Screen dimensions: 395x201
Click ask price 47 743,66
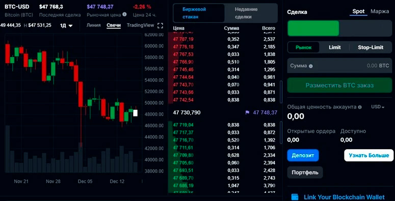[183, 92]
